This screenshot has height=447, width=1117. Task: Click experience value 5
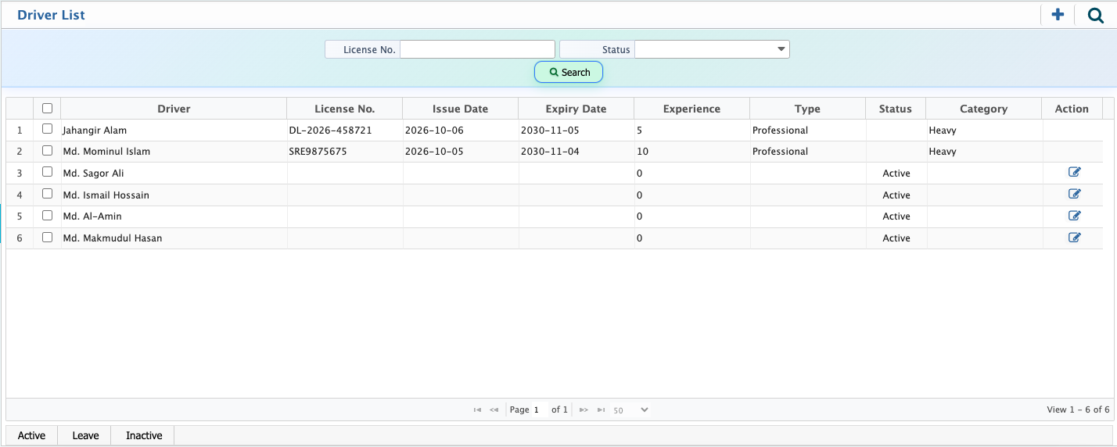(640, 130)
